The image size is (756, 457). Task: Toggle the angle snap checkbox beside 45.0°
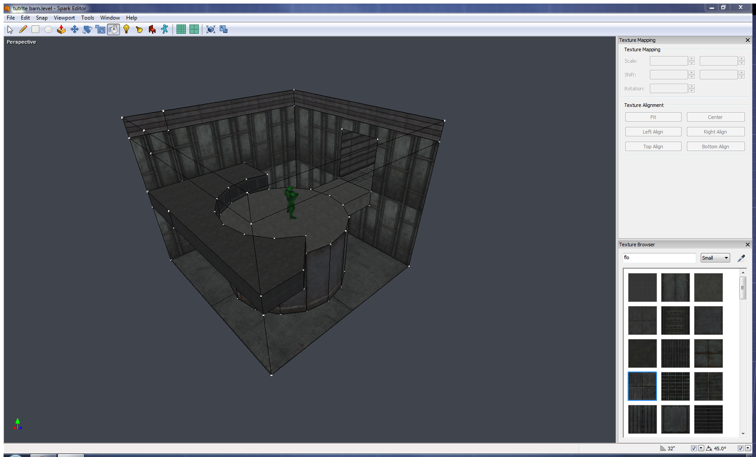(x=740, y=449)
